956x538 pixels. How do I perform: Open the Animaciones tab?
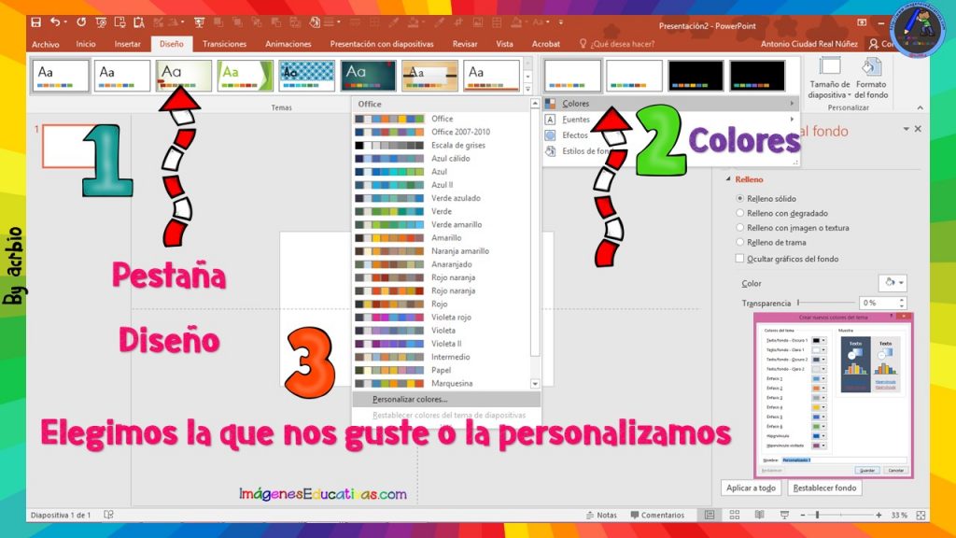click(288, 44)
